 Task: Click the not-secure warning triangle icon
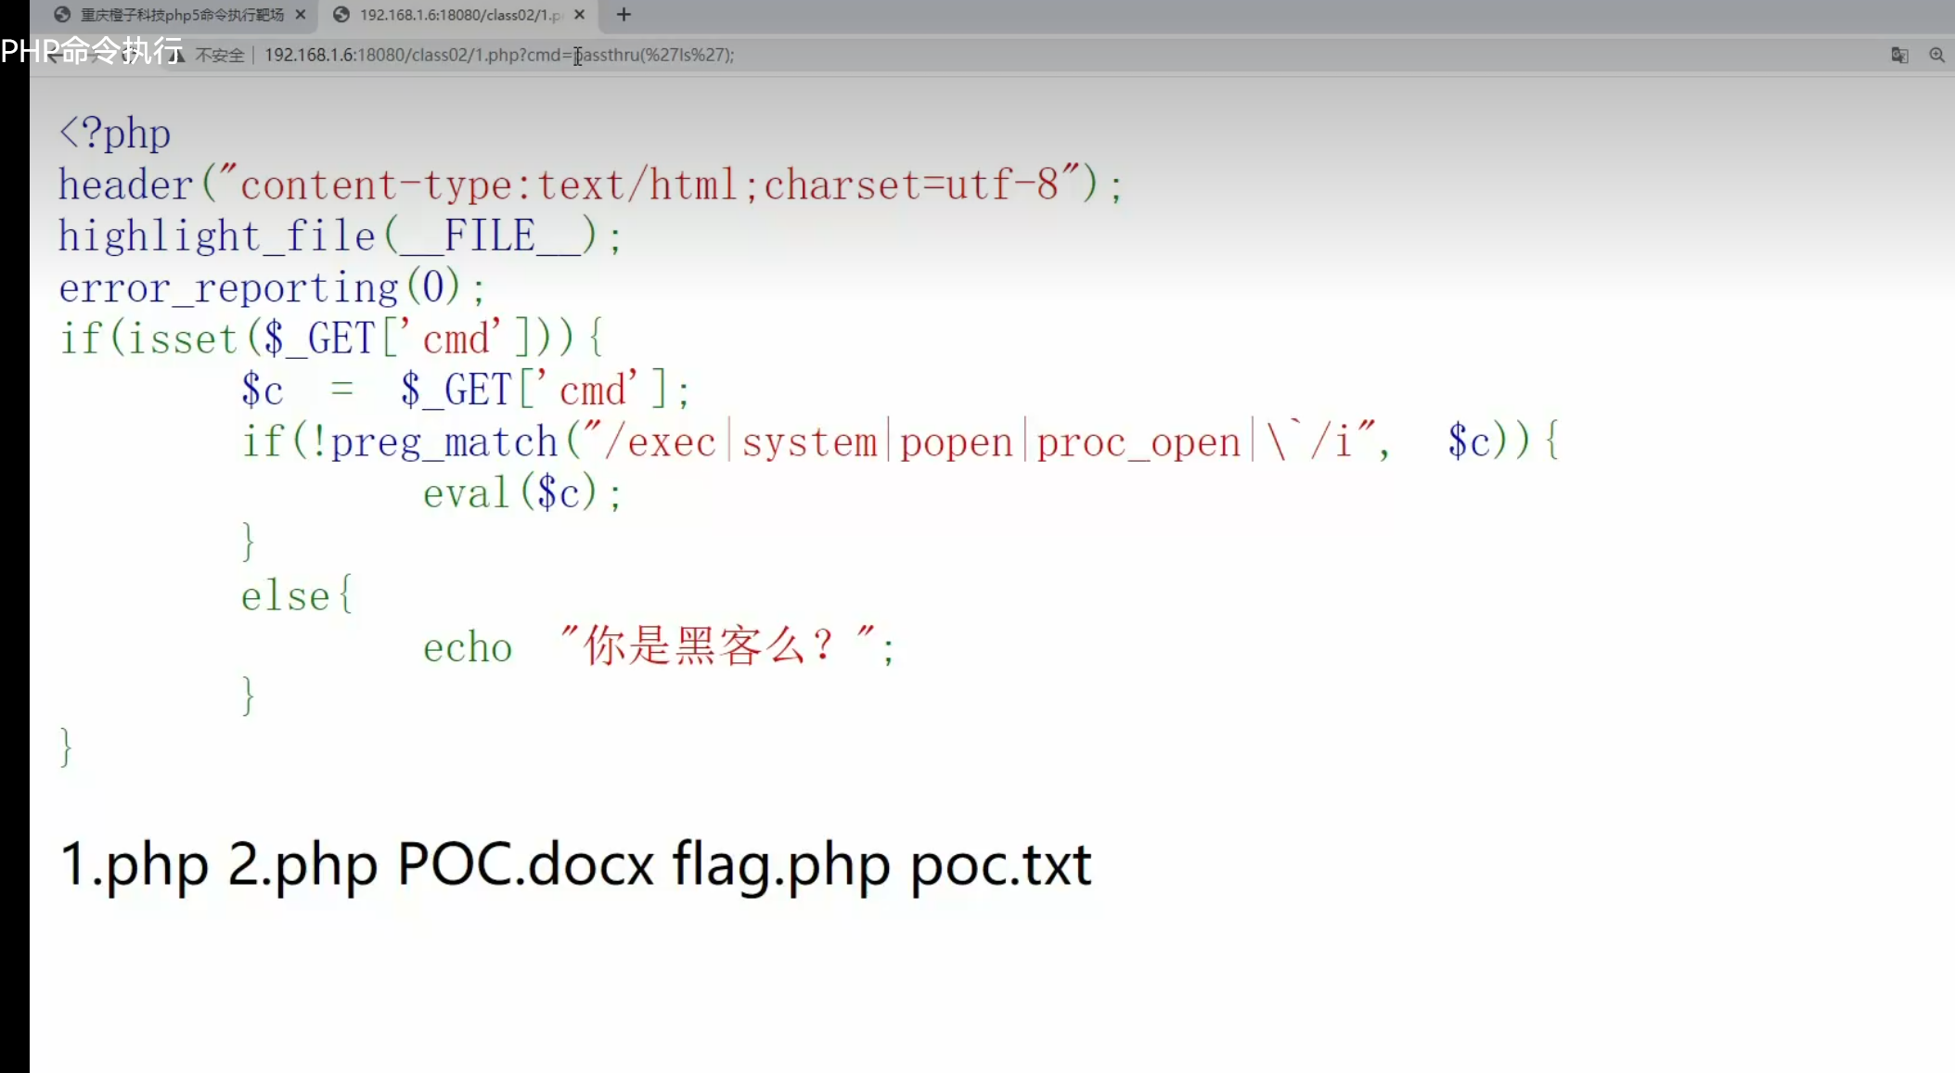point(177,56)
